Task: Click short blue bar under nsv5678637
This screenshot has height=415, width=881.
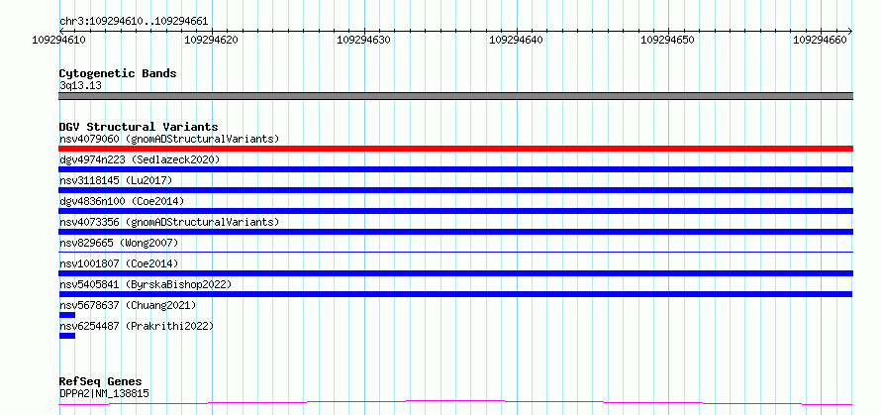Action: 67,315
